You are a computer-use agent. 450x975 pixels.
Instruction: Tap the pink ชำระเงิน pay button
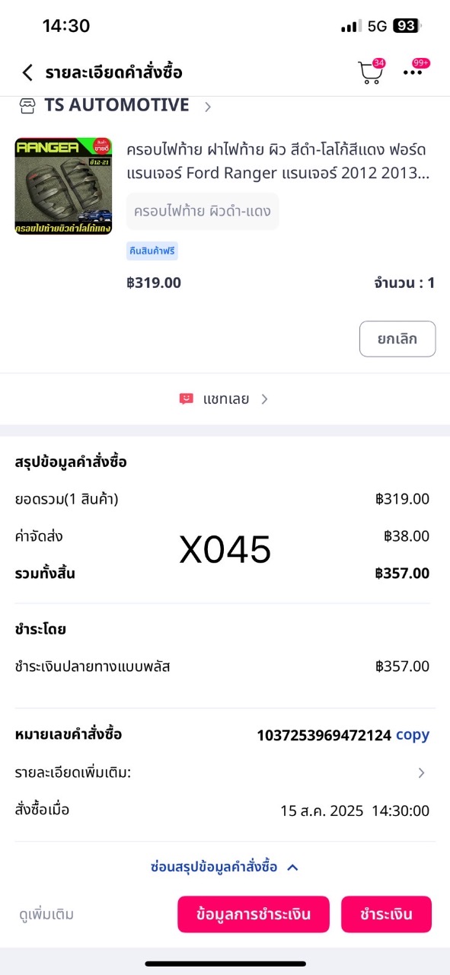386,914
